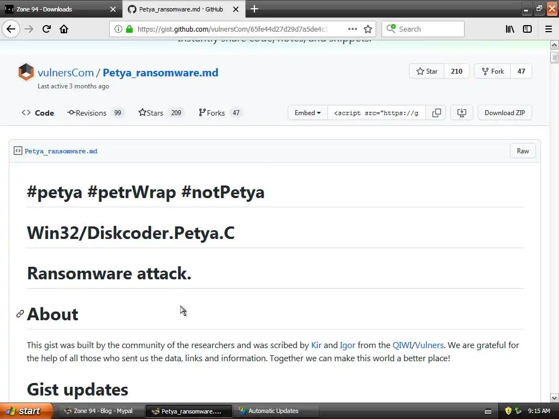Click the 'Last active 3 months ago' text

(74, 86)
